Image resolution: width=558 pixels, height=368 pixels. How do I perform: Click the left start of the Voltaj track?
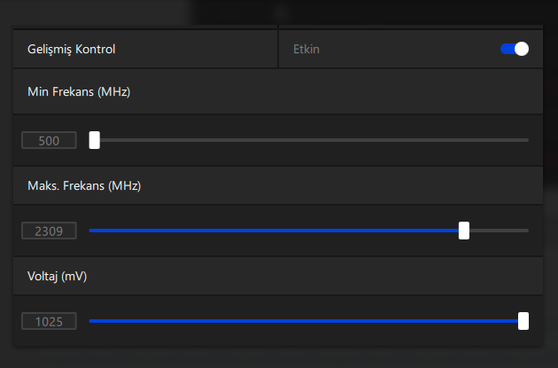pos(92,321)
